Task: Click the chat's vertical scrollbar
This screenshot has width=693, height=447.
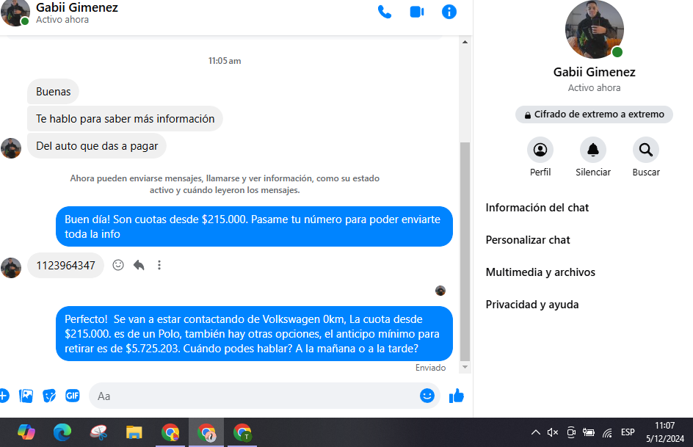Action: pyautogui.click(x=465, y=250)
